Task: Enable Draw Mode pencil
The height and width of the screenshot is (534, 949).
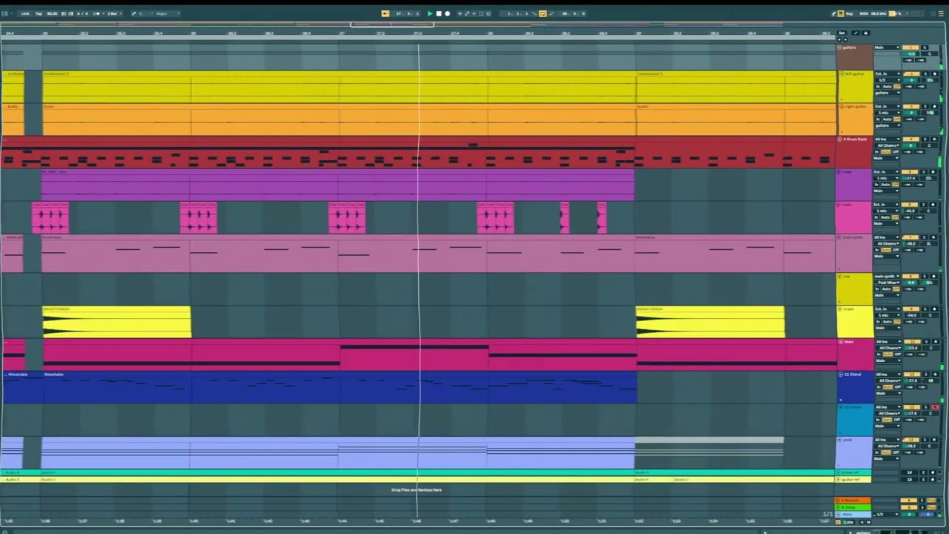Action: (x=833, y=13)
